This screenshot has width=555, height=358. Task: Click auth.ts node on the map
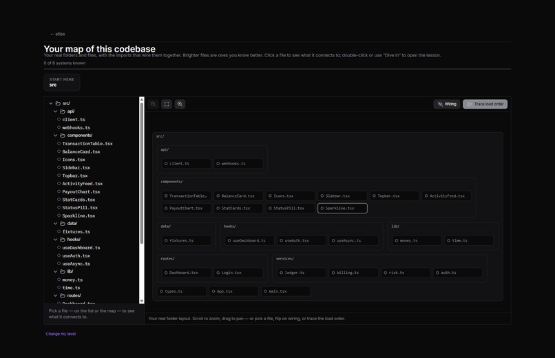[458, 273]
